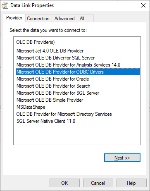This screenshot has height=191, width=150.
Task: Close the Data Link Properties dialog
Action: click(143, 5)
